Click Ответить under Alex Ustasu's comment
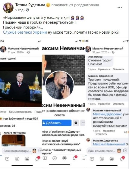The width and height of the screenshot is (129, 169). point(118,69)
